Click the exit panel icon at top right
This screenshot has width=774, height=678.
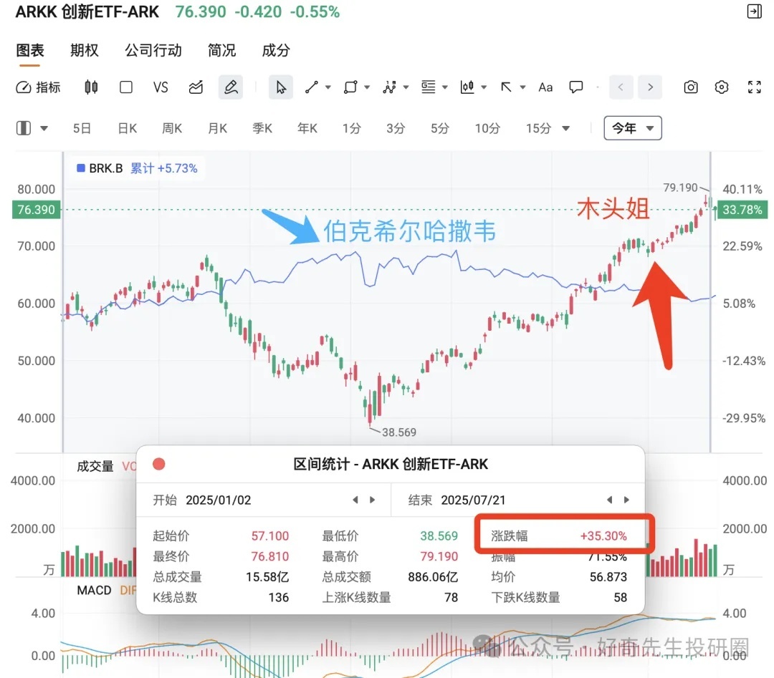click(754, 11)
